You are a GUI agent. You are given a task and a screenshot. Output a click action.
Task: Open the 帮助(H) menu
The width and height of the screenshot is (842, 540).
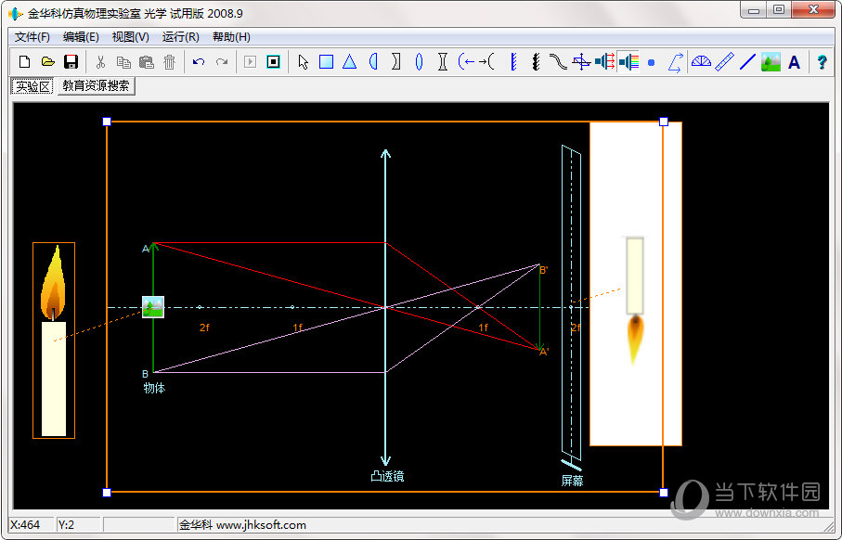(x=231, y=36)
